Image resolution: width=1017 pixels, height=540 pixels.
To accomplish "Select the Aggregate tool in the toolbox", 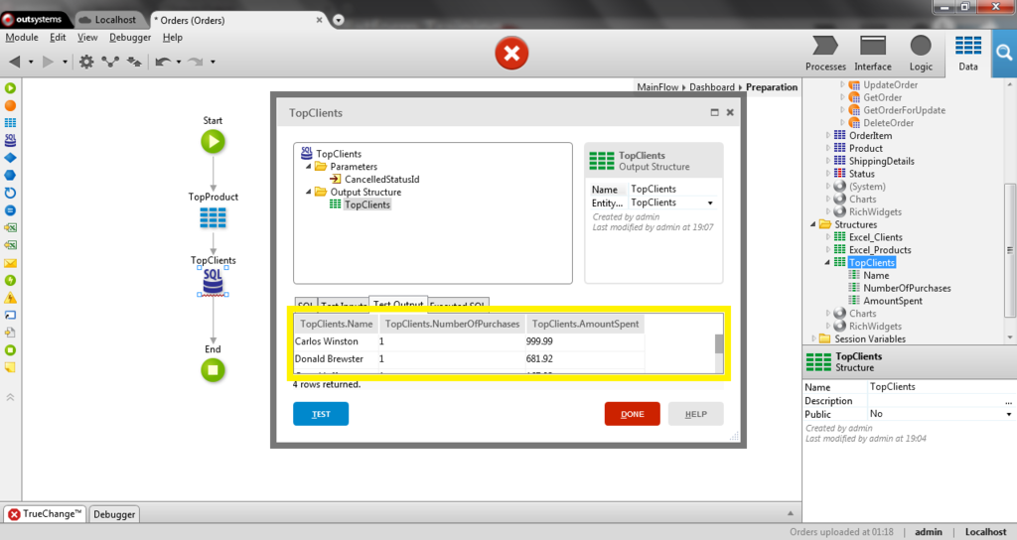I will [10, 122].
